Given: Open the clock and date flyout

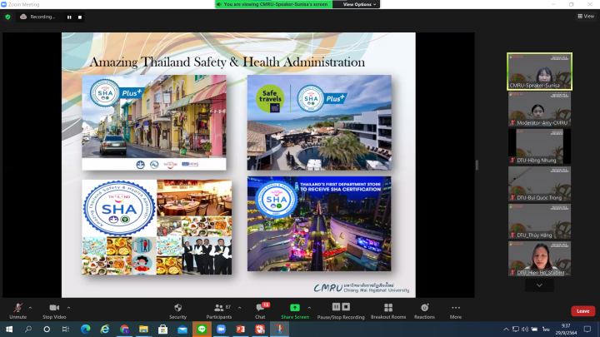Looking at the screenshot, I should pos(566,329).
